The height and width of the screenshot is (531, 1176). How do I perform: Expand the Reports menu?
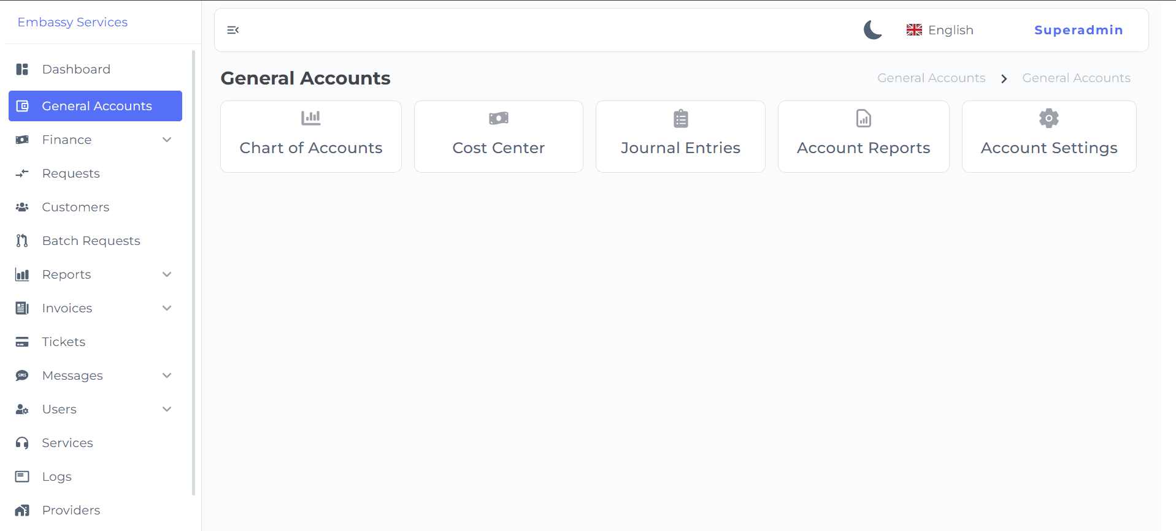point(66,274)
